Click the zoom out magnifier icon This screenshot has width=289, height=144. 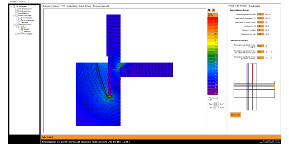tap(213, 10)
